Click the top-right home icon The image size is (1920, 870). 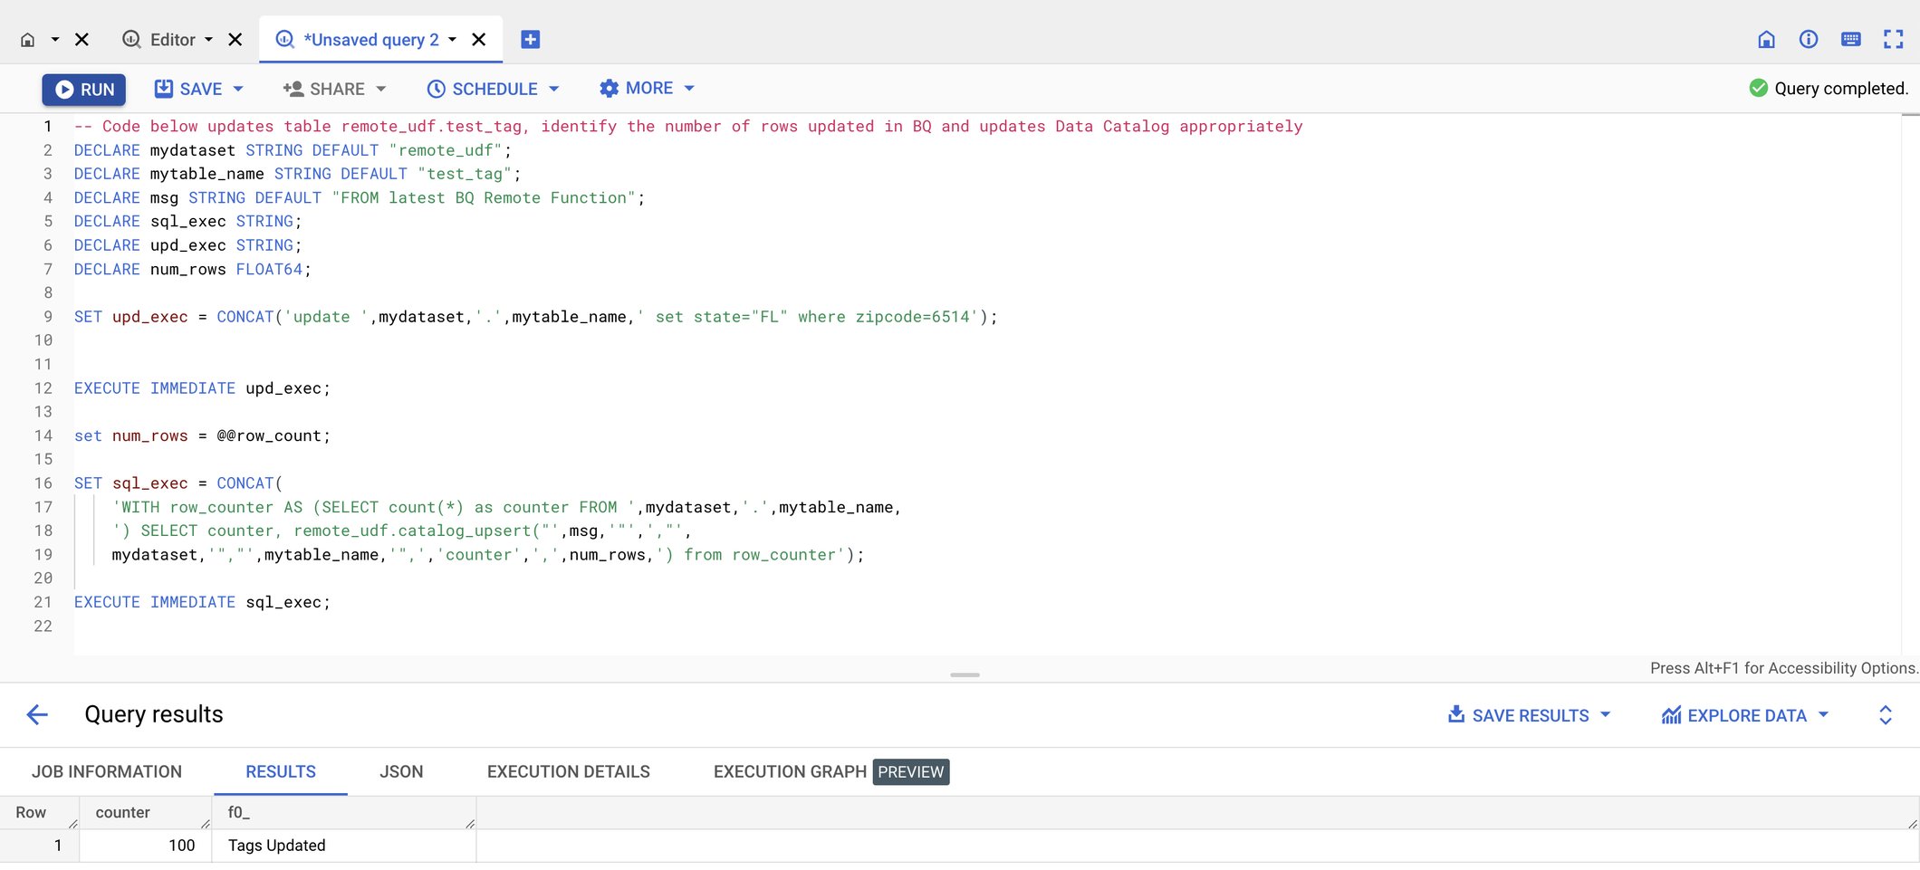coord(1766,39)
